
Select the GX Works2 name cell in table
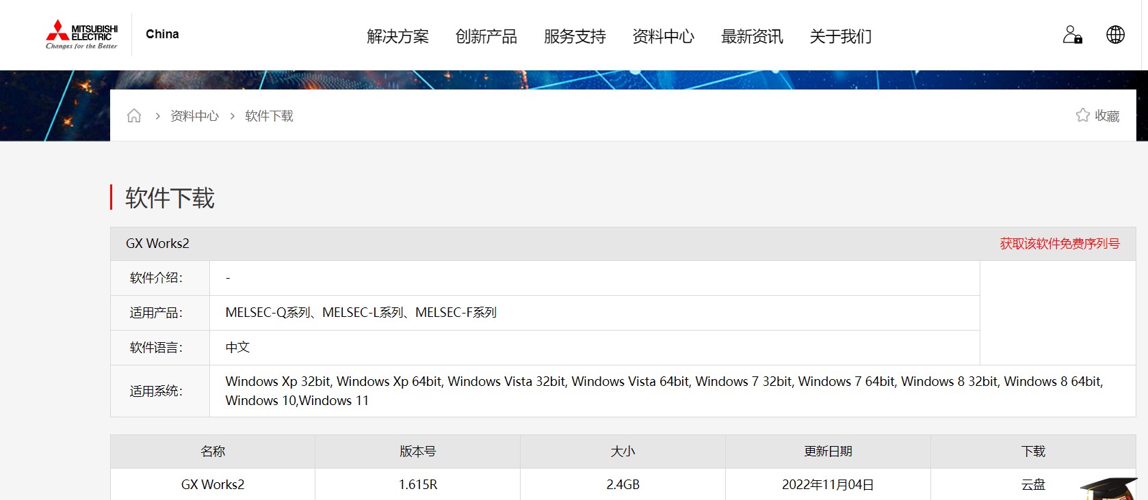[x=213, y=485]
